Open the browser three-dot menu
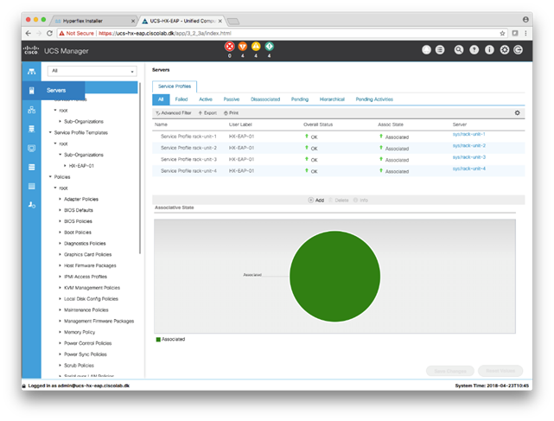 tap(525, 33)
